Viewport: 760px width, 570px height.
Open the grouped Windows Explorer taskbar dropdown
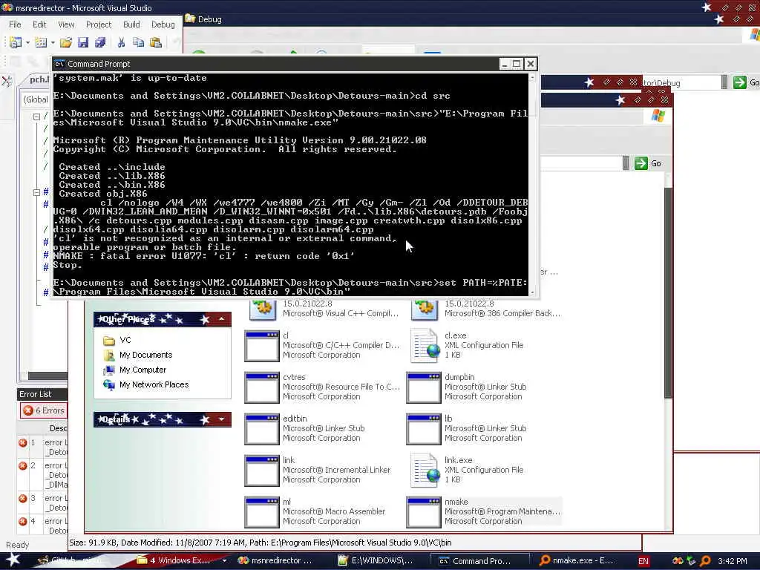click(224, 561)
